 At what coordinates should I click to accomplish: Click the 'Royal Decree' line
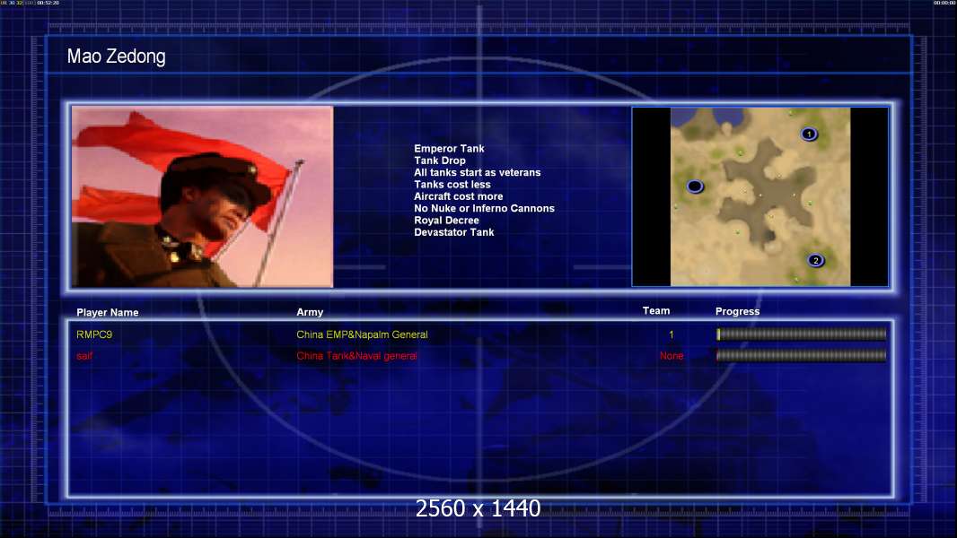(446, 220)
